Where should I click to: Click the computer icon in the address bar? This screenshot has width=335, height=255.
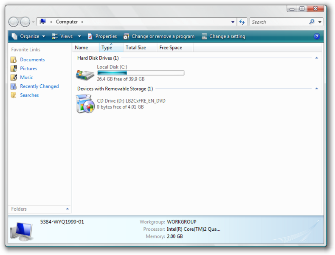click(x=43, y=22)
